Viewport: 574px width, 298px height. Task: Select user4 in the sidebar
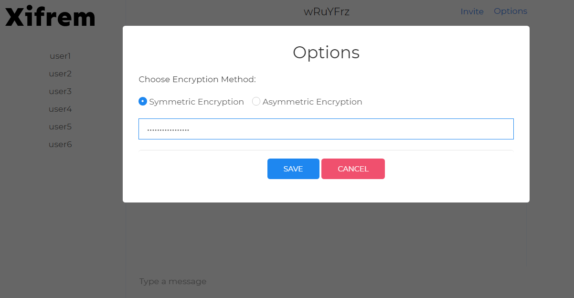click(60, 109)
